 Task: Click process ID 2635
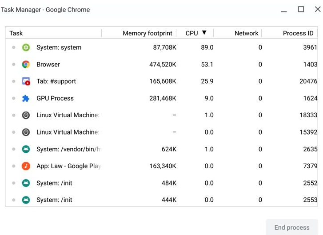tap(310, 149)
